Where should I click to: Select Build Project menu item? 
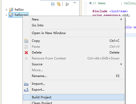click(x=74, y=97)
